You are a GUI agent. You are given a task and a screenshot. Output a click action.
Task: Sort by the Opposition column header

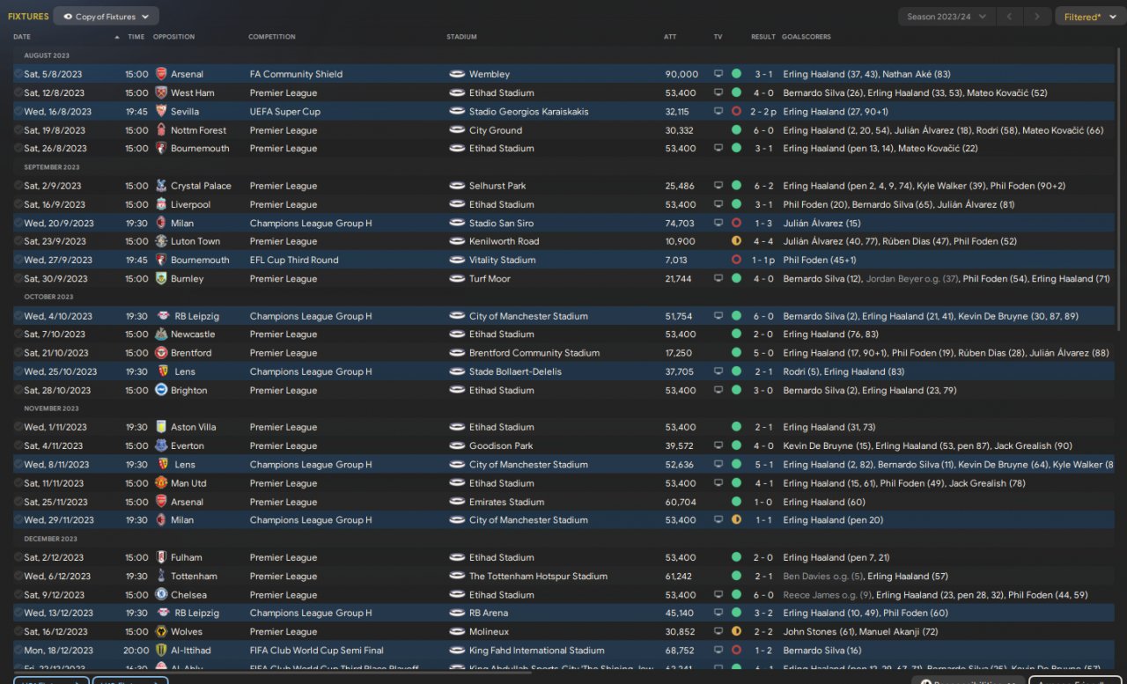[173, 37]
